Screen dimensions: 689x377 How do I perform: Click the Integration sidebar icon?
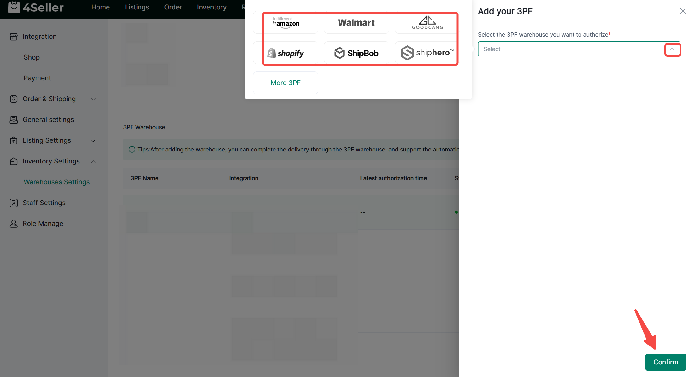[x=14, y=37]
